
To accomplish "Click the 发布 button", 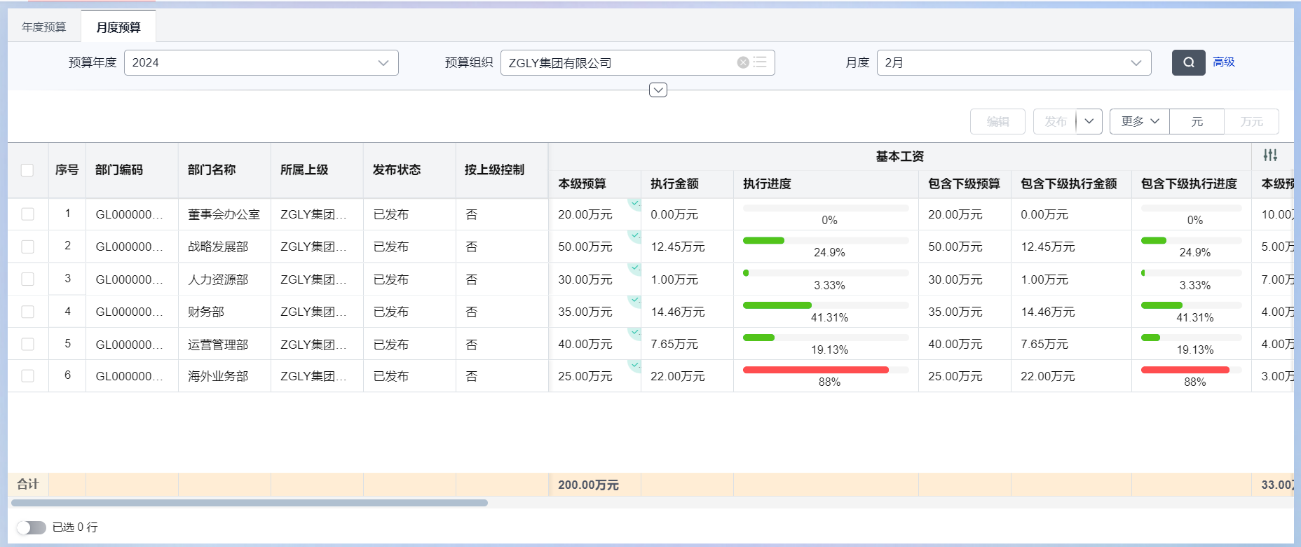I will [1055, 121].
